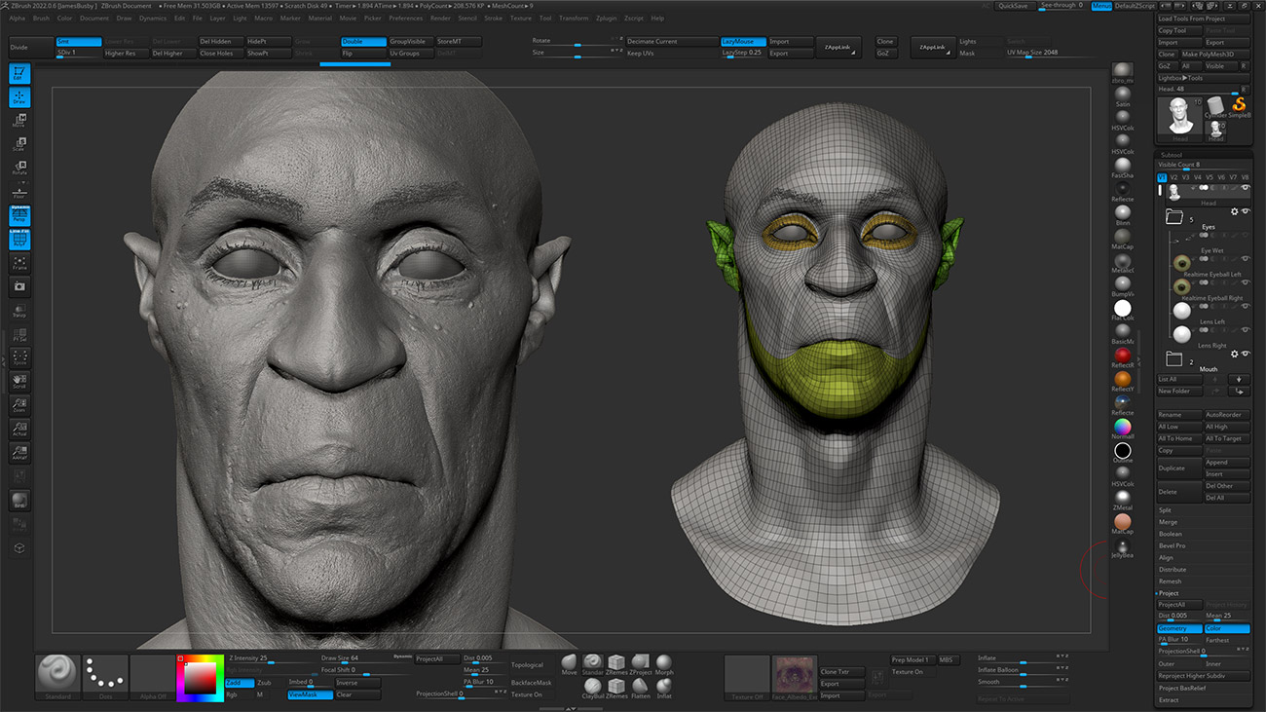Click the Frame icon on left shelf
This screenshot has width=1266, height=712.
(x=19, y=263)
